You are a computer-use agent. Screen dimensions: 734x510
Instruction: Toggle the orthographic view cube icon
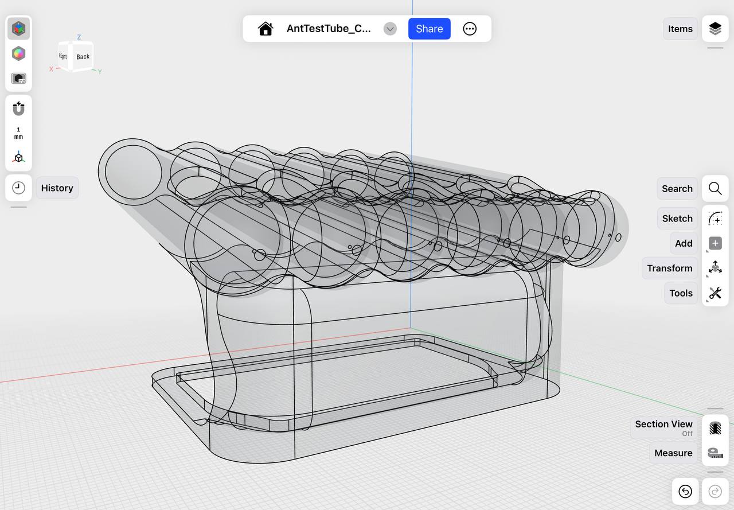pyautogui.click(x=19, y=158)
